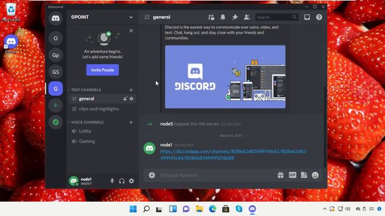This screenshot has height=216, width=385.
Task: Dismiss the add friends invite card
Action: 131,31
